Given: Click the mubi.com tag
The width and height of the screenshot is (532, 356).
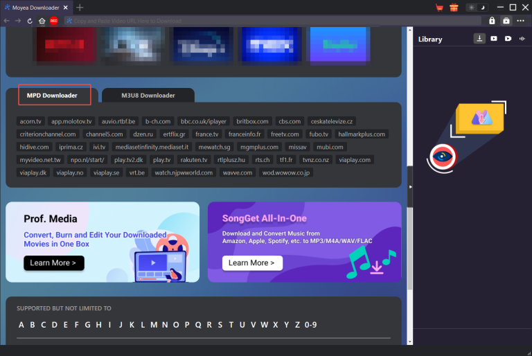Looking at the screenshot, I should tap(330, 148).
